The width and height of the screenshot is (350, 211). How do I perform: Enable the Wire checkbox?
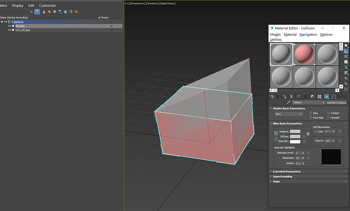click(310, 113)
